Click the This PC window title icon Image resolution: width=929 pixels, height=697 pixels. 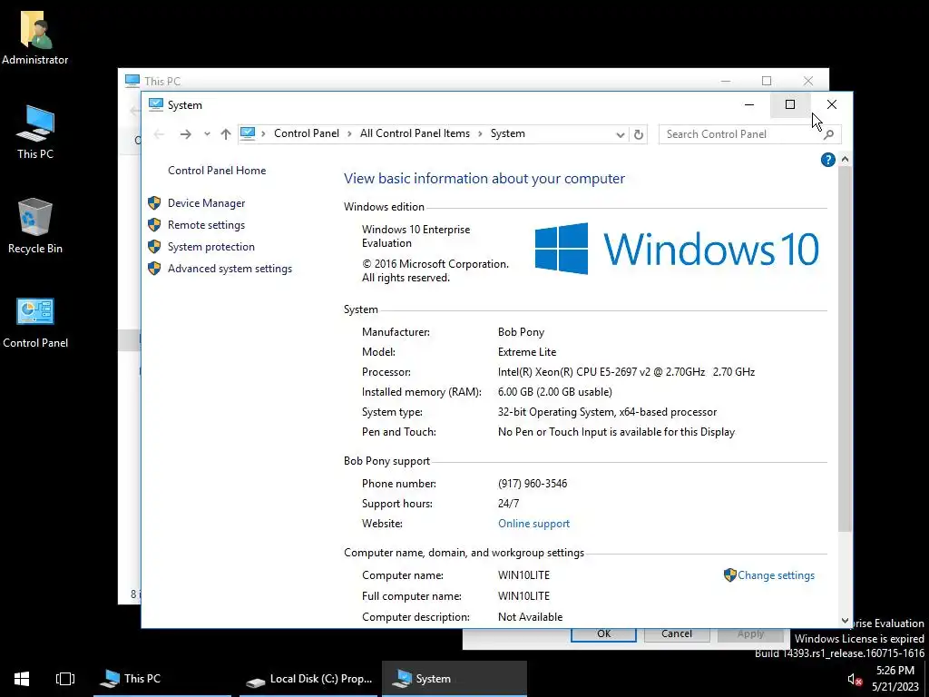(132, 81)
